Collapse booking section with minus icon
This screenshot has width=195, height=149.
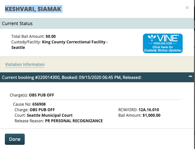(x=190, y=77)
